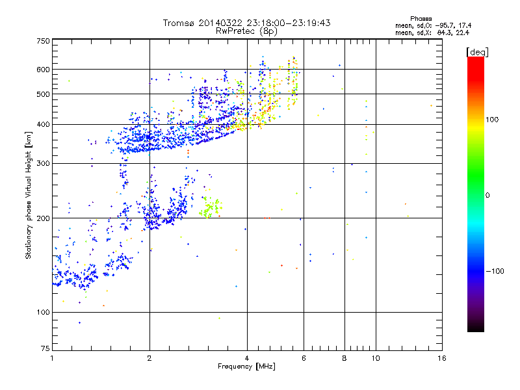Click the 'RwPretec (8p)' subtitle
Image resolution: width=520 pixels, height=390 pixels.
[x=246, y=31]
